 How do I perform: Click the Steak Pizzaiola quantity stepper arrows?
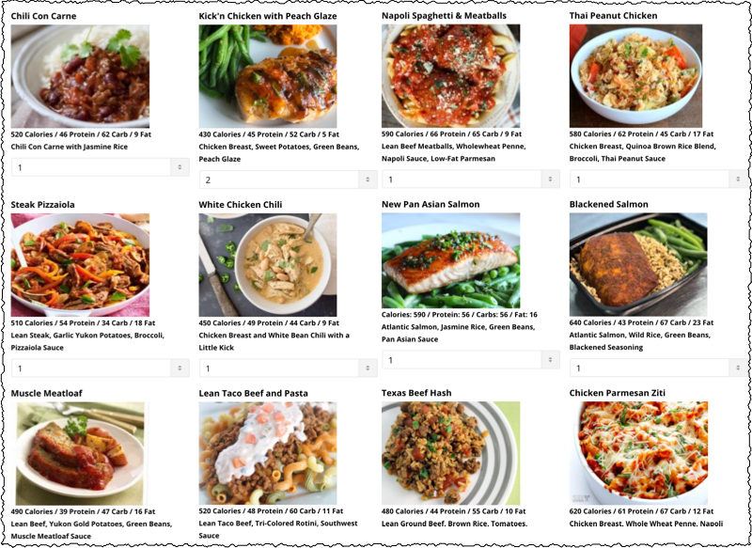(x=180, y=368)
